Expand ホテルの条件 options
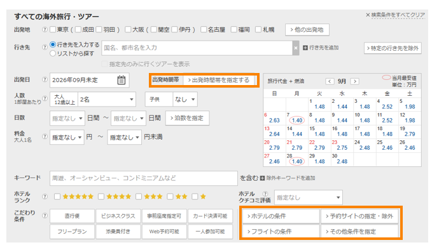This screenshot has height=252, width=439. point(281,216)
